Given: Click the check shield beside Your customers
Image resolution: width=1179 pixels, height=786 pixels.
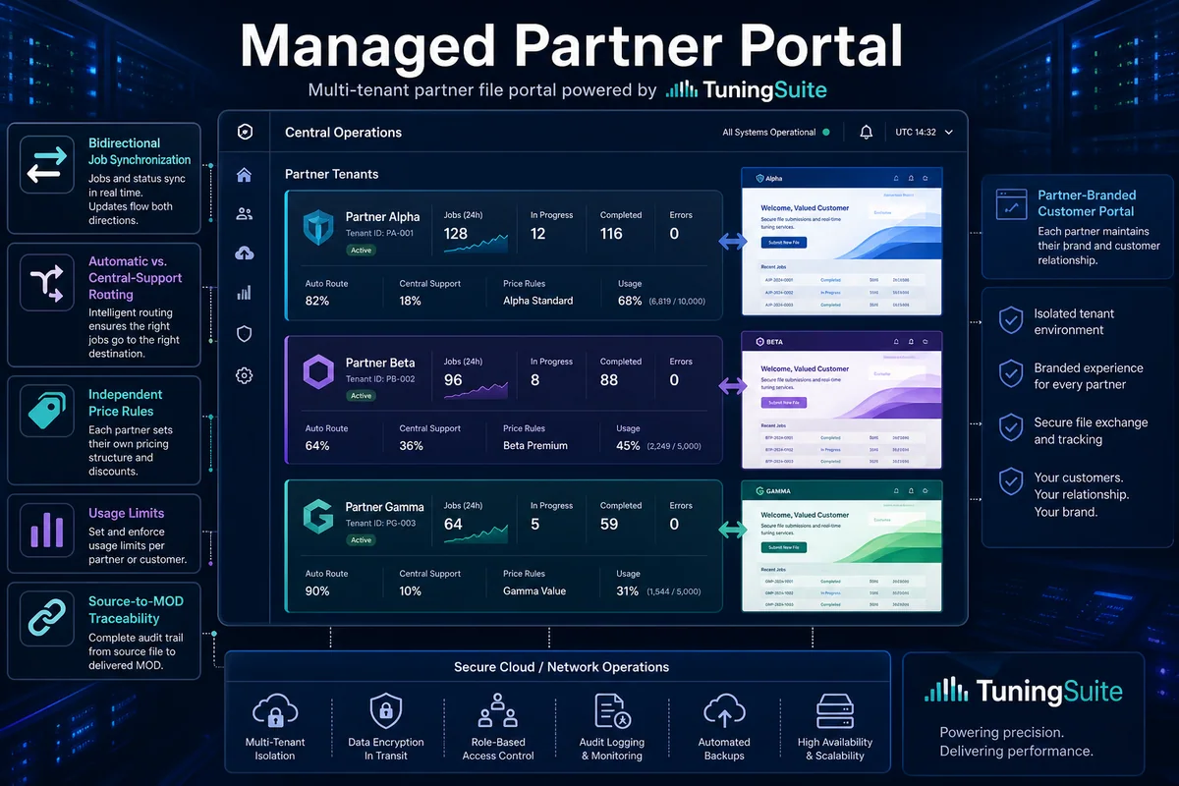Looking at the screenshot, I should pyautogui.click(x=1010, y=482).
